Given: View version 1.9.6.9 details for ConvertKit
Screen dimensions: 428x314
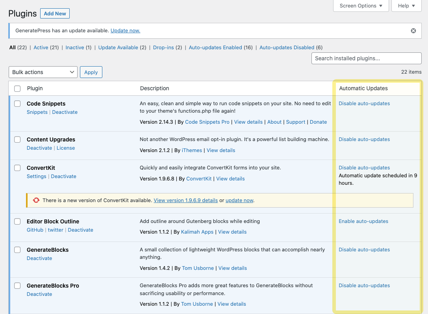Looking at the screenshot, I should (x=185, y=200).
